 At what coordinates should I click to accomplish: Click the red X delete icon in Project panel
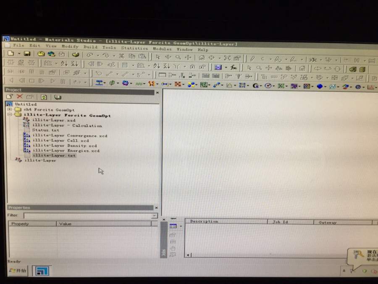pos(19,97)
